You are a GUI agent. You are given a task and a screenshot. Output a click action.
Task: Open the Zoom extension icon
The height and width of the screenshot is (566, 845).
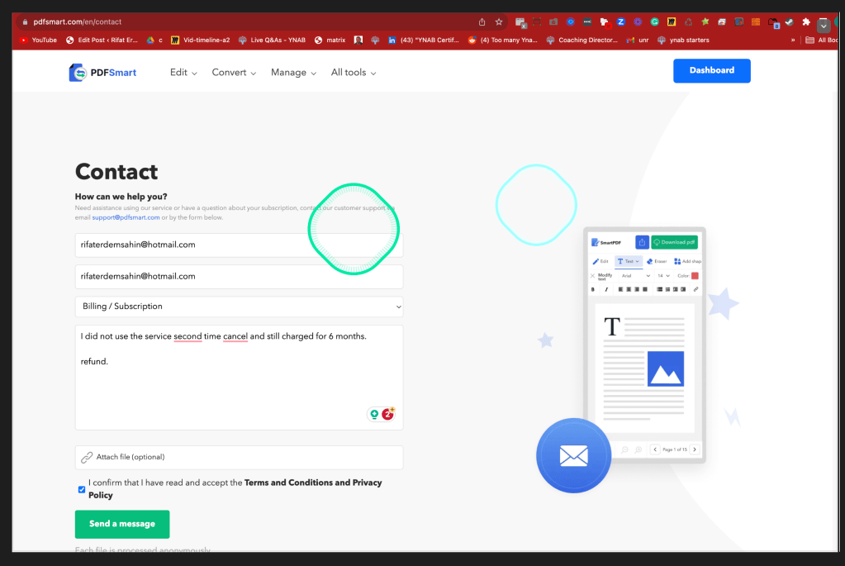[621, 22]
